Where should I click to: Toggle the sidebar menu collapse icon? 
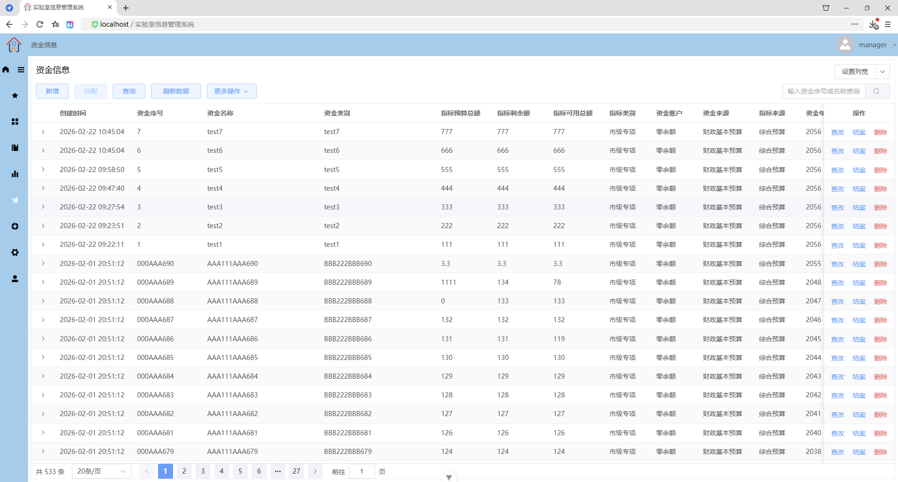[21, 70]
